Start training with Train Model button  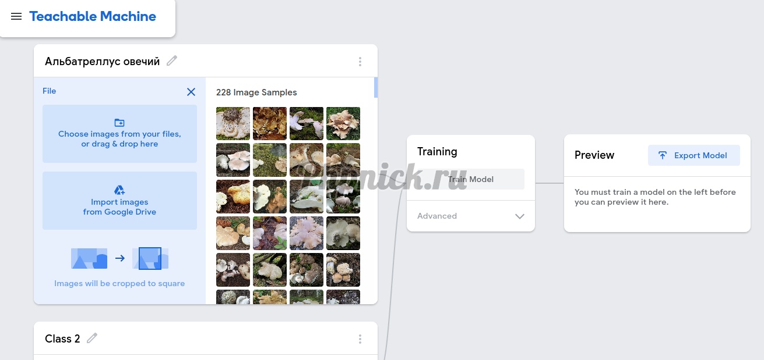(471, 179)
